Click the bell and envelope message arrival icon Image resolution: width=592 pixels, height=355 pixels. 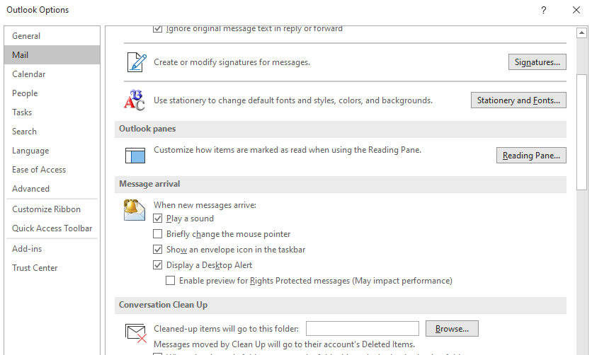point(135,210)
